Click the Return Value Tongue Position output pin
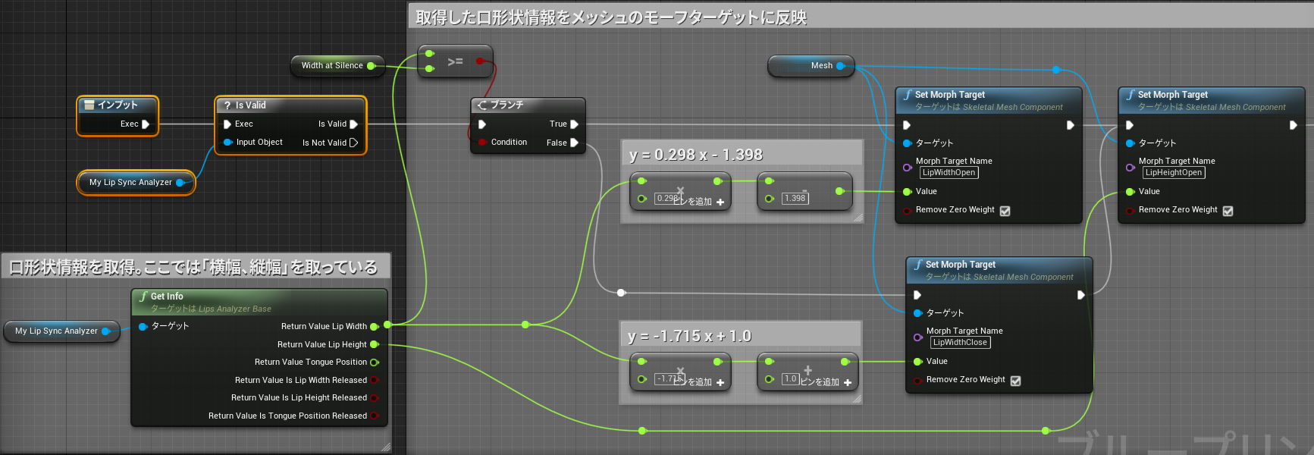 [374, 362]
